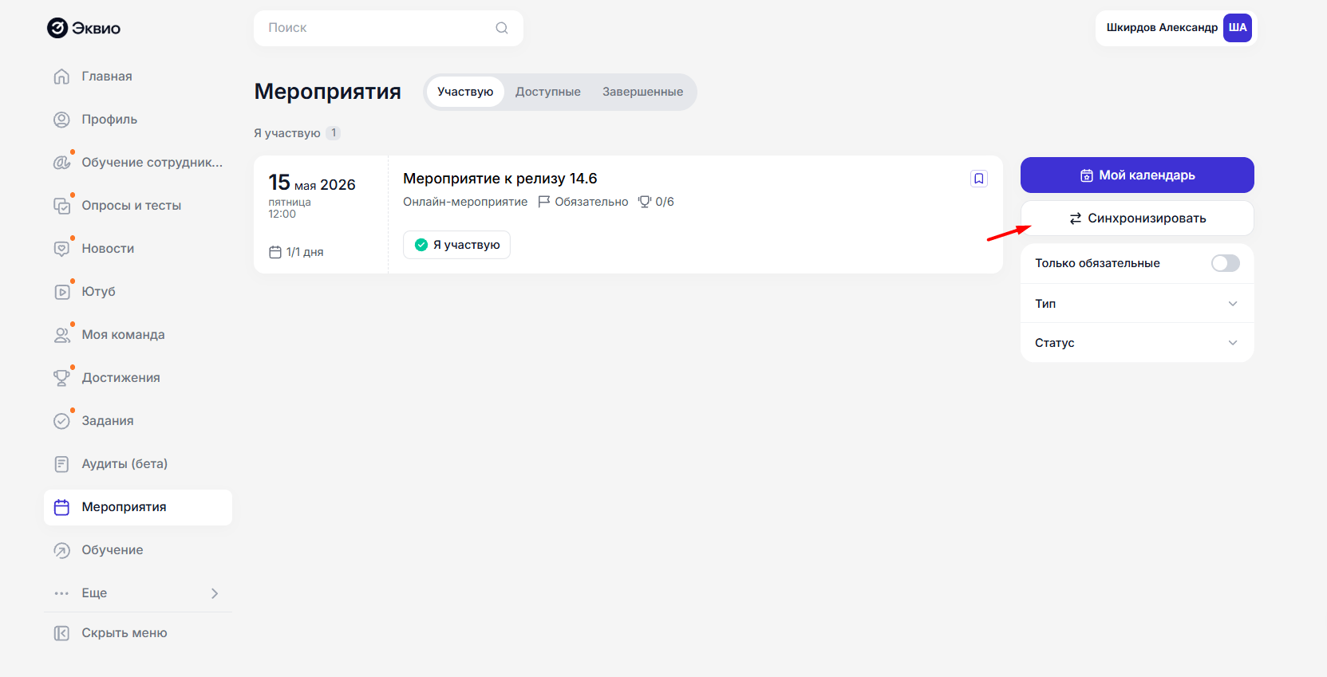Click the Мероприятия page heading
This screenshot has height=677, width=1327.
click(x=327, y=92)
